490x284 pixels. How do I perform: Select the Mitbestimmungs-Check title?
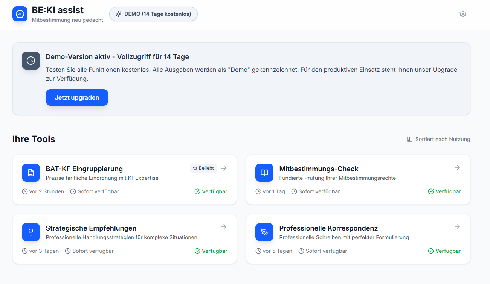tap(319, 169)
